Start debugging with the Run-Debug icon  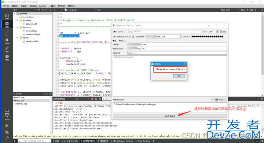click(7, 132)
